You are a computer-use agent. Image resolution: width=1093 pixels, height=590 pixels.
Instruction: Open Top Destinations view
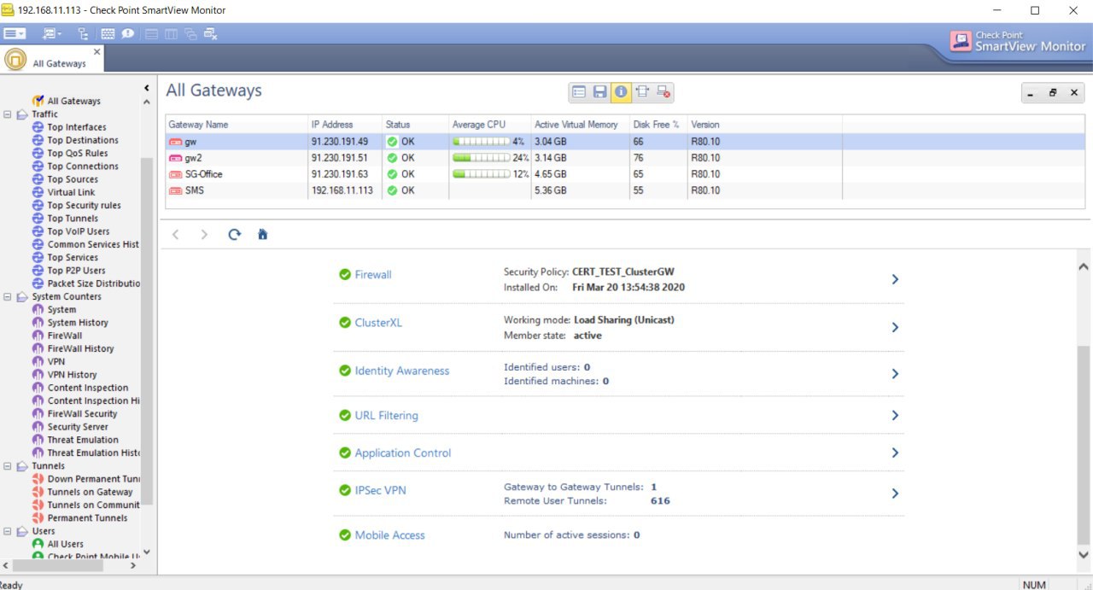pos(83,140)
